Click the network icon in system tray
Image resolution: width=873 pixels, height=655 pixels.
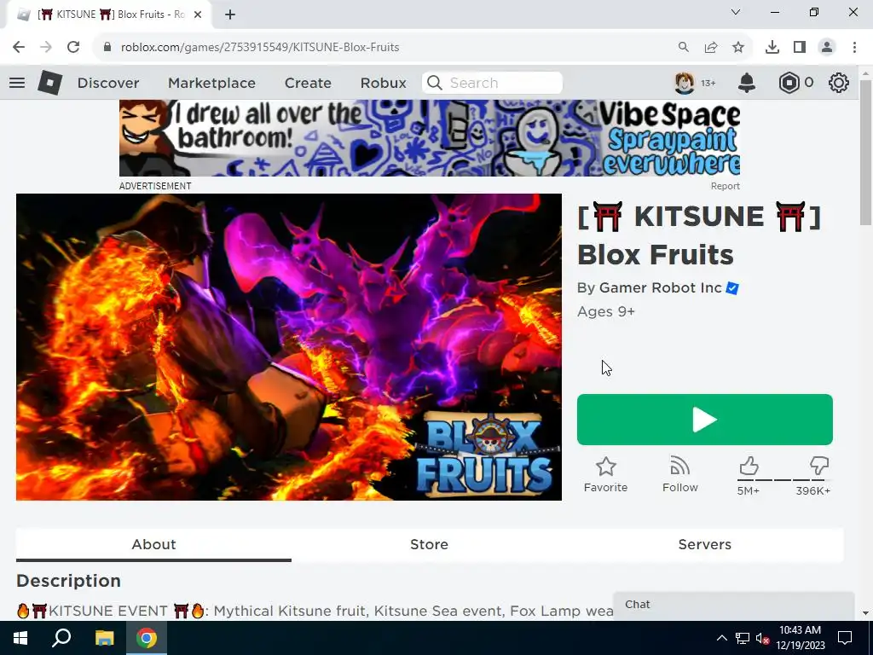743,638
